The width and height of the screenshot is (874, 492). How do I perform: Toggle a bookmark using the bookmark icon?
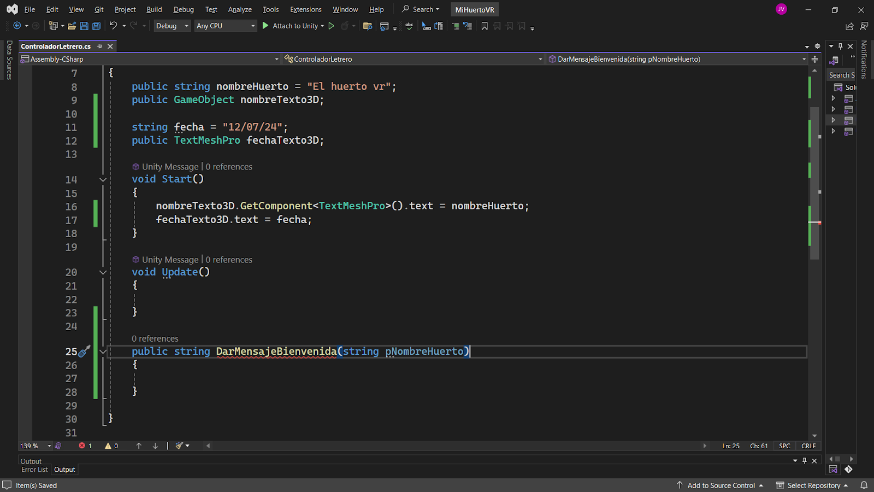[x=484, y=26]
